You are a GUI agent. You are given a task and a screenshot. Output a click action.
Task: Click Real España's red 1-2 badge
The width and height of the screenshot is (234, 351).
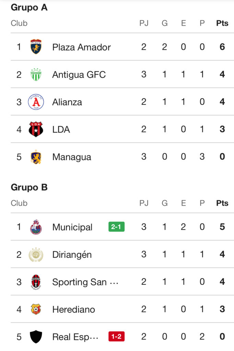pyautogui.click(x=116, y=337)
